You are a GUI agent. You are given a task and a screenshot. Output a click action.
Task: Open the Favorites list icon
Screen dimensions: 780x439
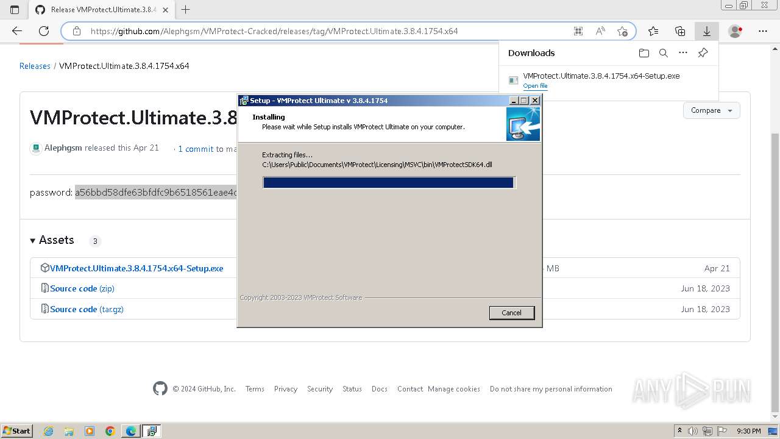pos(653,31)
